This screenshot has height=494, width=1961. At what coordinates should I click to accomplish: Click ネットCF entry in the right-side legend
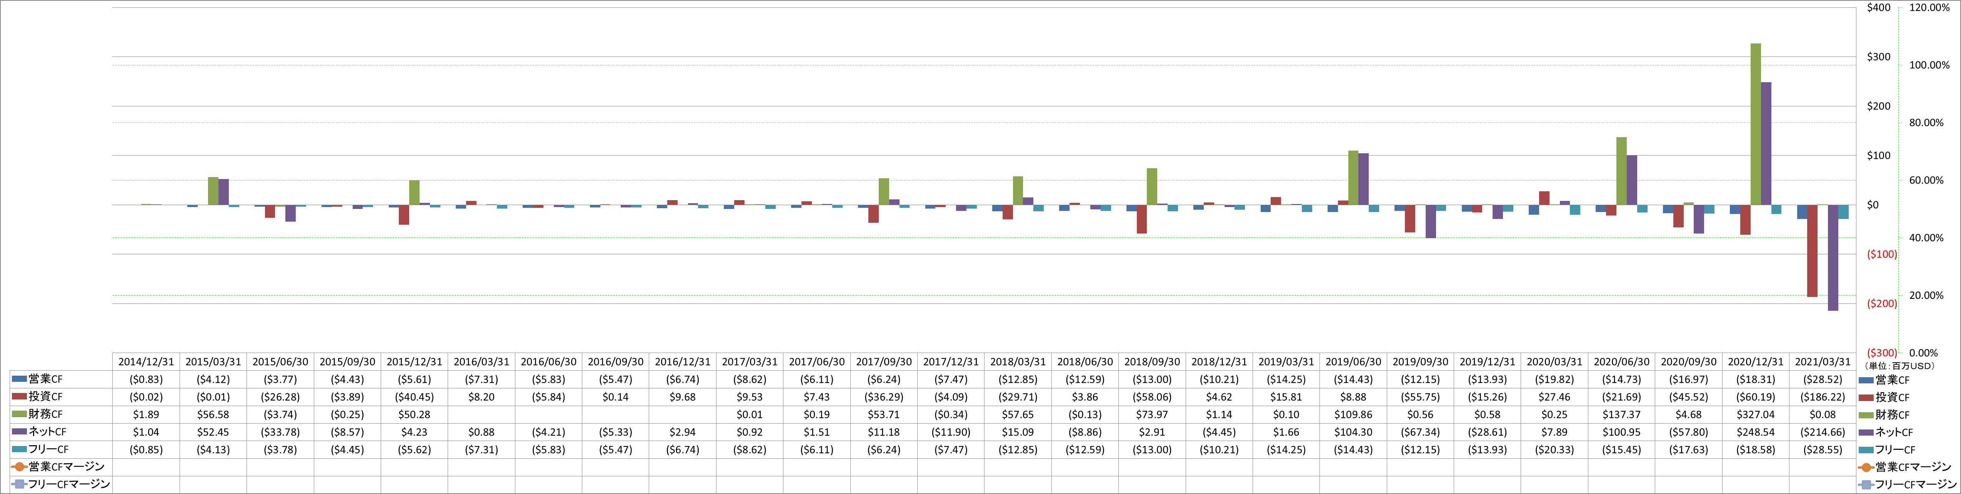(1886, 433)
